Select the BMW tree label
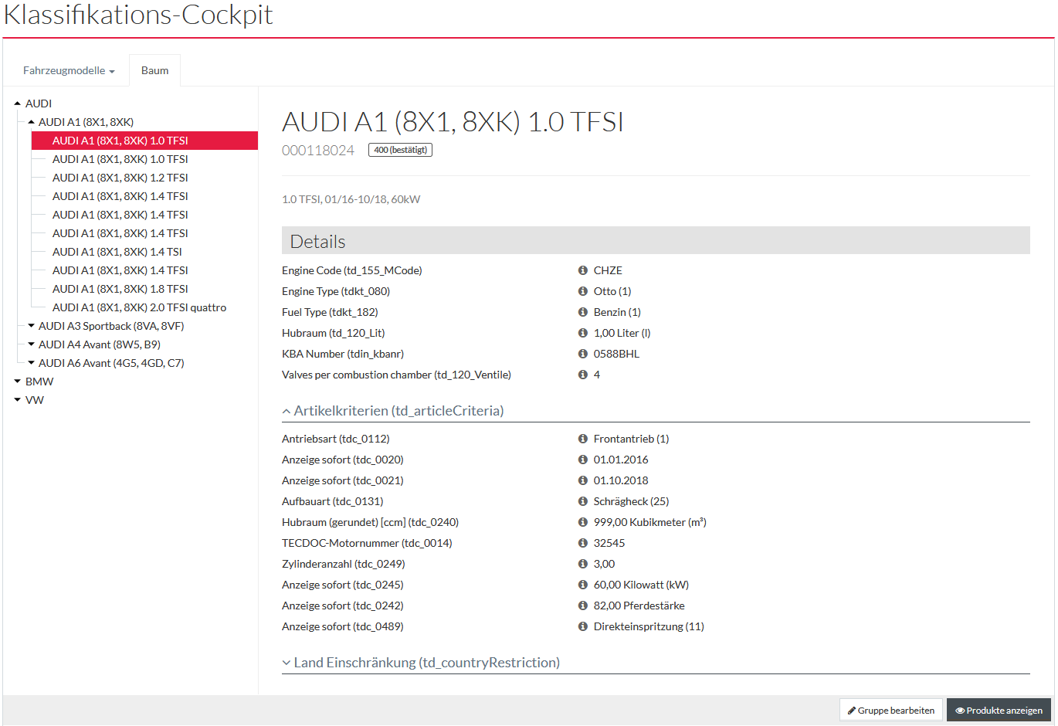1058x726 pixels. pyautogui.click(x=39, y=382)
